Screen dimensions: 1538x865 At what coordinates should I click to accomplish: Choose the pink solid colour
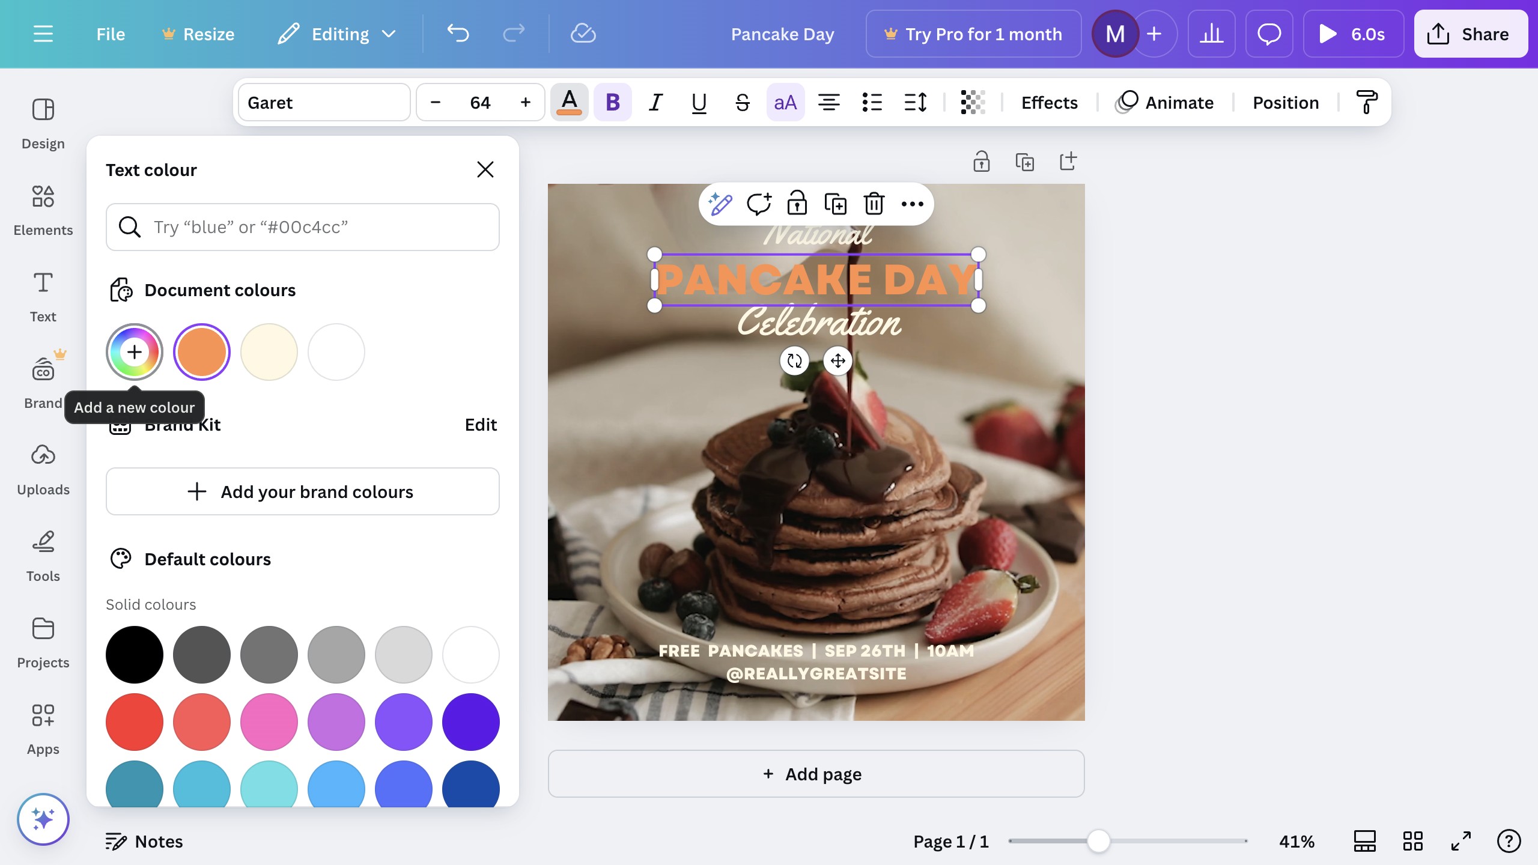(269, 722)
